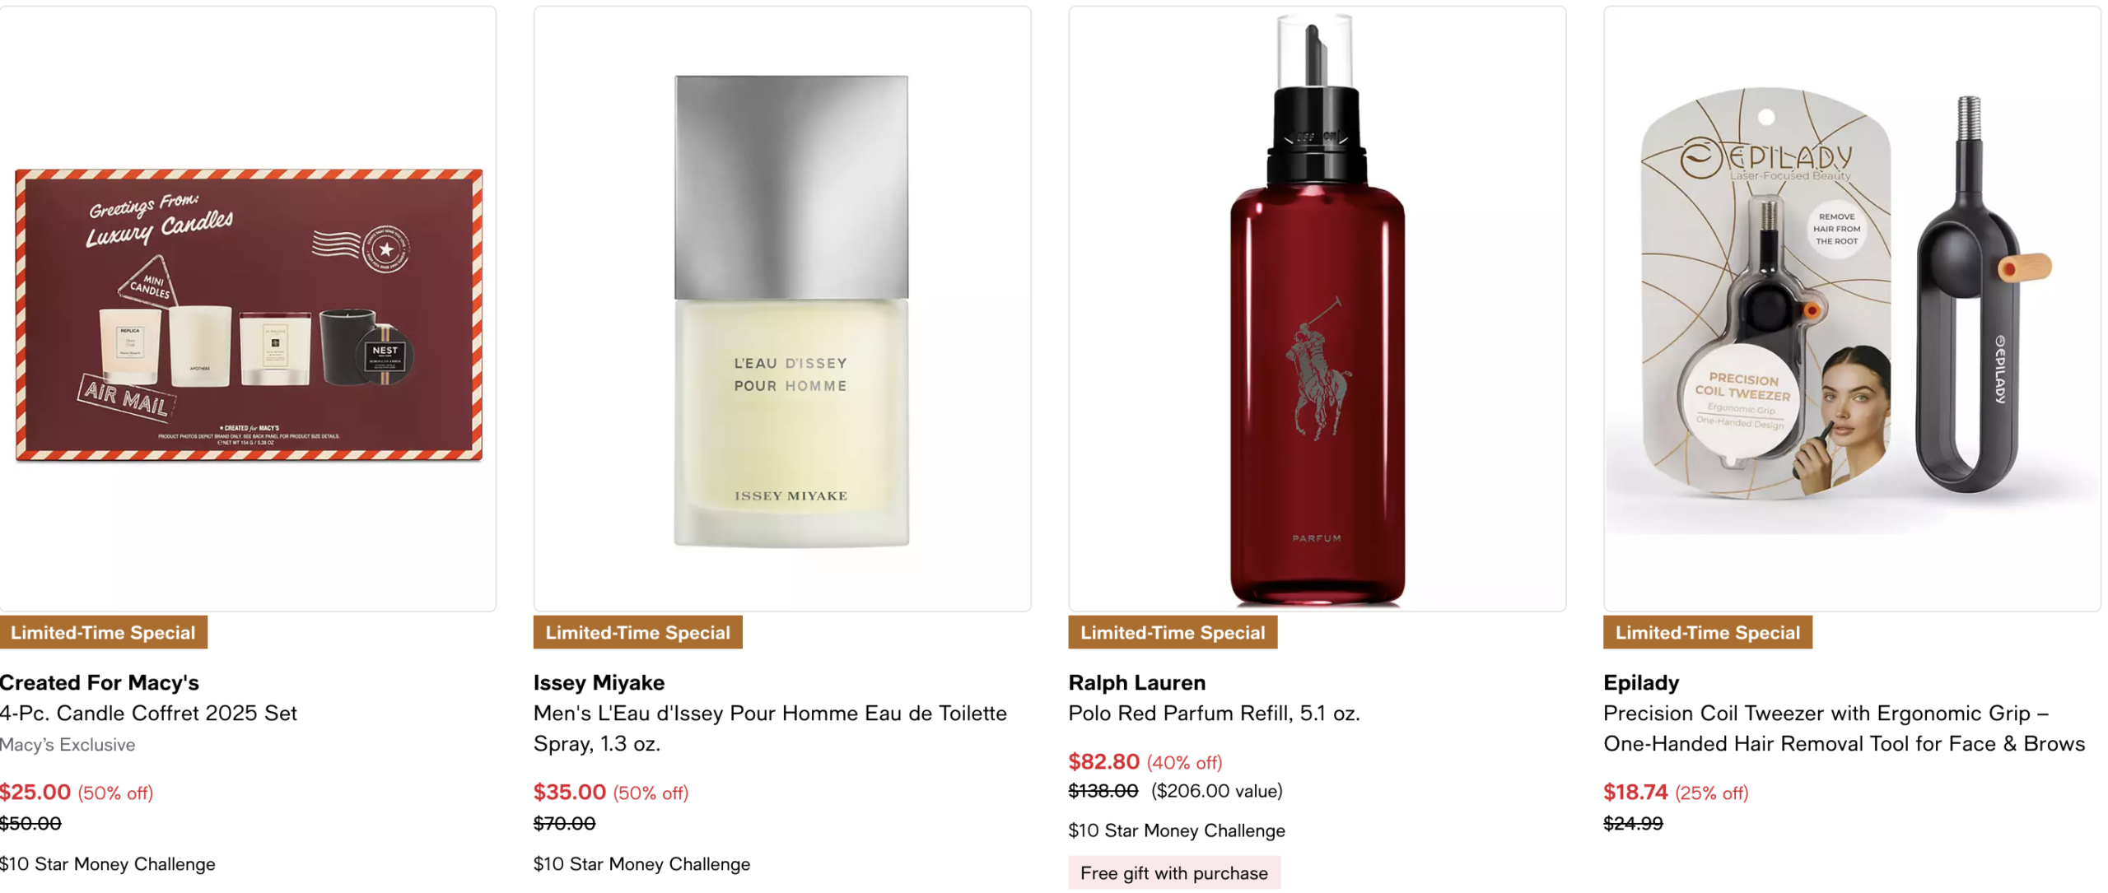Click Limited-Time Special badge under candle set
This screenshot has width=2108, height=893.
pyautogui.click(x=104, y=632)
